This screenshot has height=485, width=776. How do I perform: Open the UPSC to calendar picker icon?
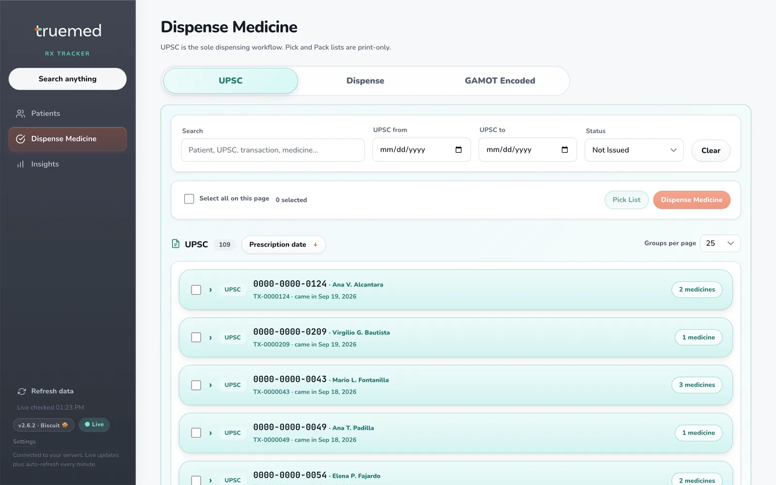565,149
